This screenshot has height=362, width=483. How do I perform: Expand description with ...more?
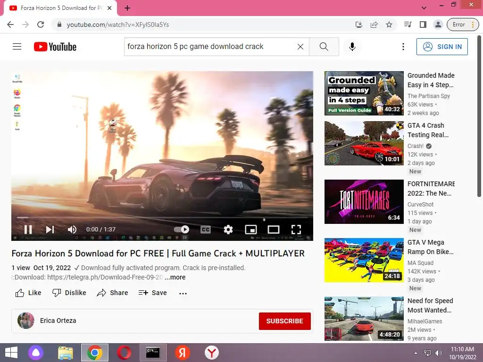pyautogui.click(x=175, y=277)
